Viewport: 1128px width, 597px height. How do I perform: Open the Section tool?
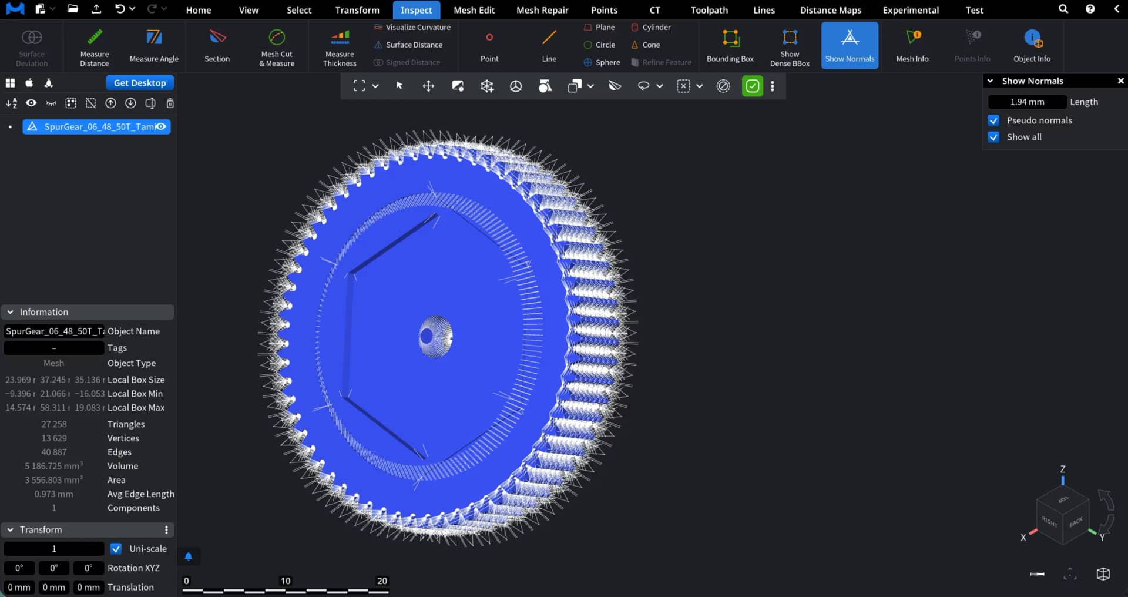click(217, 46)
